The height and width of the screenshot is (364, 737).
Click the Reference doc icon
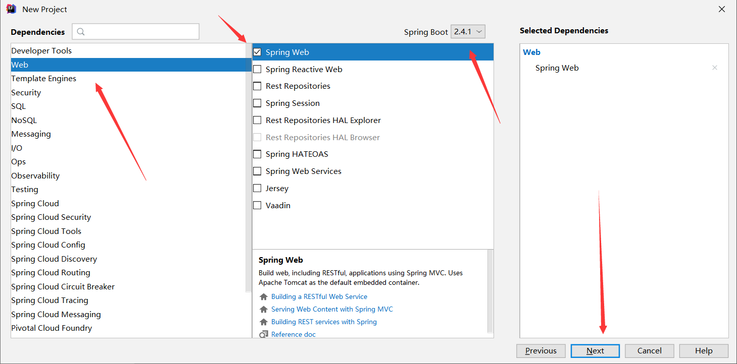pyautogui.click(x=264, y=334)
